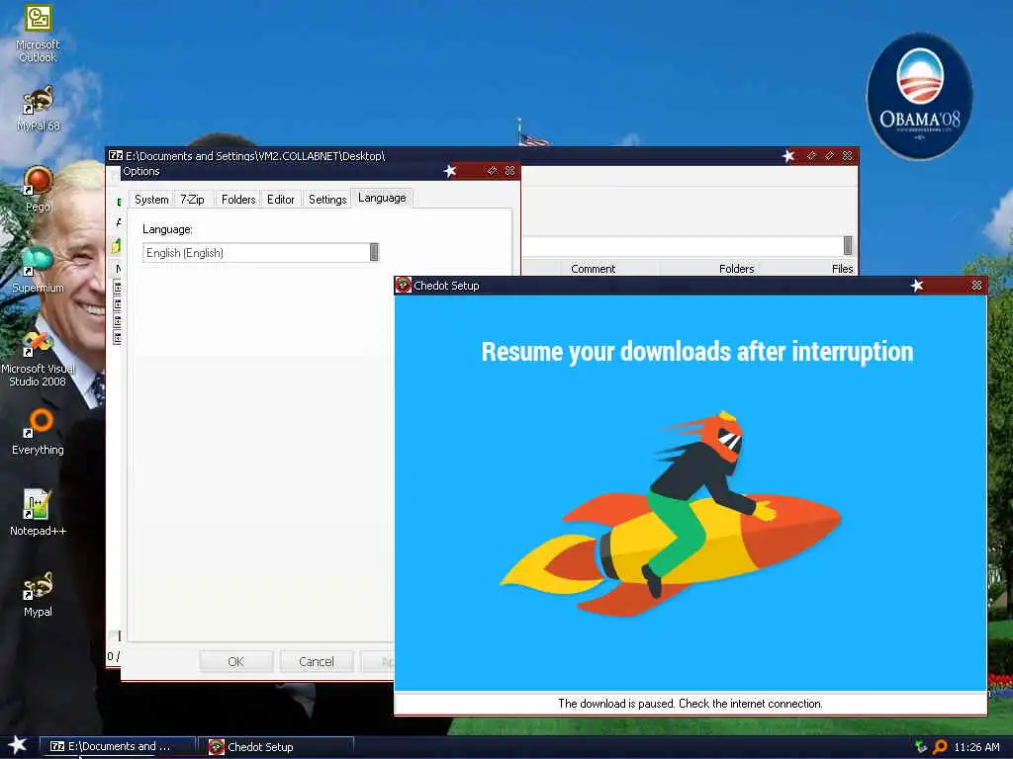The height and width of the screenshot is (759, 1013).
Task: Close the Options dialog
Action: click(x=509, y=171)
